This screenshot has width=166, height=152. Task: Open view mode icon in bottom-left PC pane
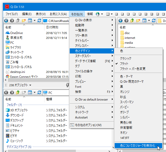pos(30,93)
